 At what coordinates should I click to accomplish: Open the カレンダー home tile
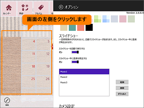click(x=9, y=9)
